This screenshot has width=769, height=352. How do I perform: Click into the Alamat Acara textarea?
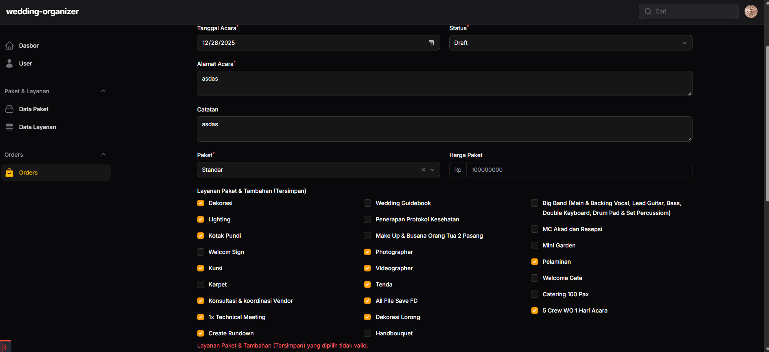tap(444, 83)
